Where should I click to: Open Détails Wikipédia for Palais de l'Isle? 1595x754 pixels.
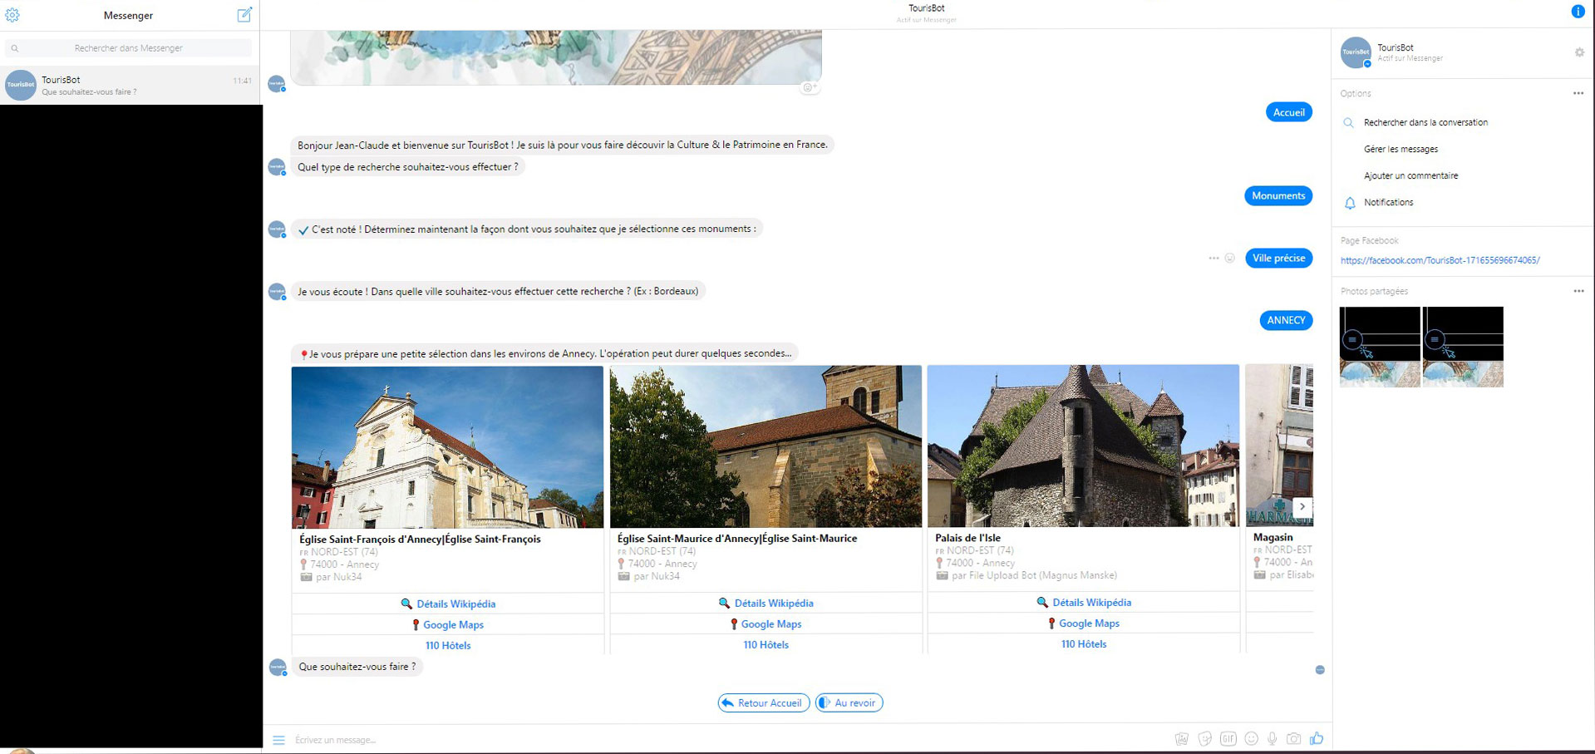point(1083,602)
